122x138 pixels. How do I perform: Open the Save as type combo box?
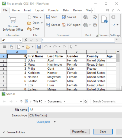(x=75, y=115)
